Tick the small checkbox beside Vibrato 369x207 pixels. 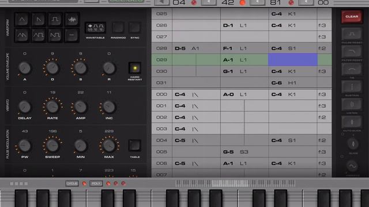pyautogui.click(x=342, y=156)
